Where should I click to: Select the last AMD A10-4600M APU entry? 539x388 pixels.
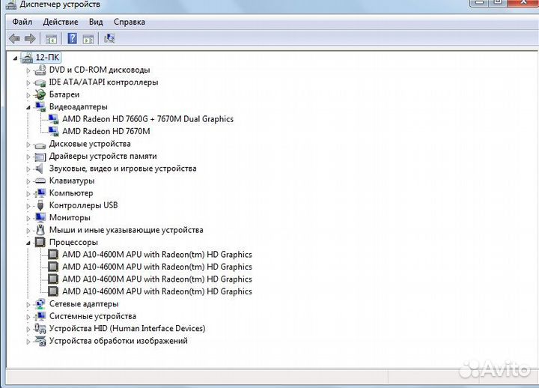click(157, 291)
